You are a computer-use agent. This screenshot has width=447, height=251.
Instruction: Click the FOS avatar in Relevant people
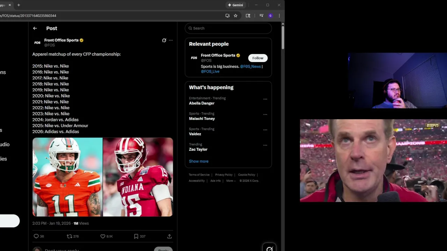click(194, 58)
